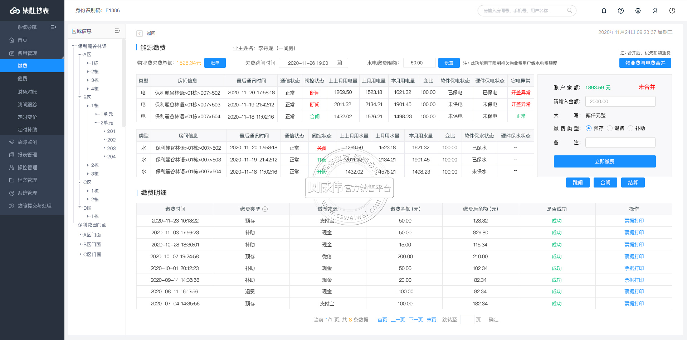
Task: Click the 请输入金额 input field
Action: click(620, 101)
